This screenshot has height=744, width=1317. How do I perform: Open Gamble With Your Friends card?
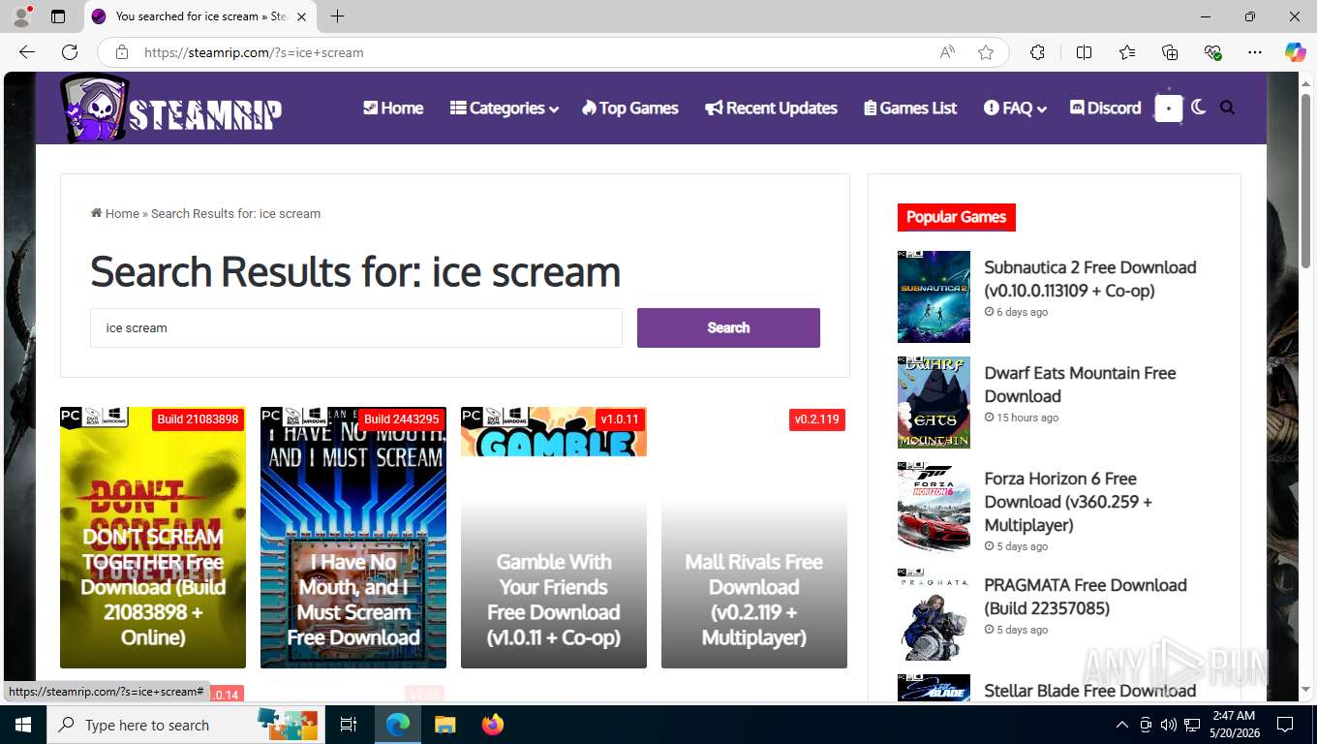(554, 538)
